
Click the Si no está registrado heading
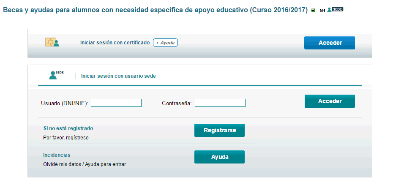(68, 128)
